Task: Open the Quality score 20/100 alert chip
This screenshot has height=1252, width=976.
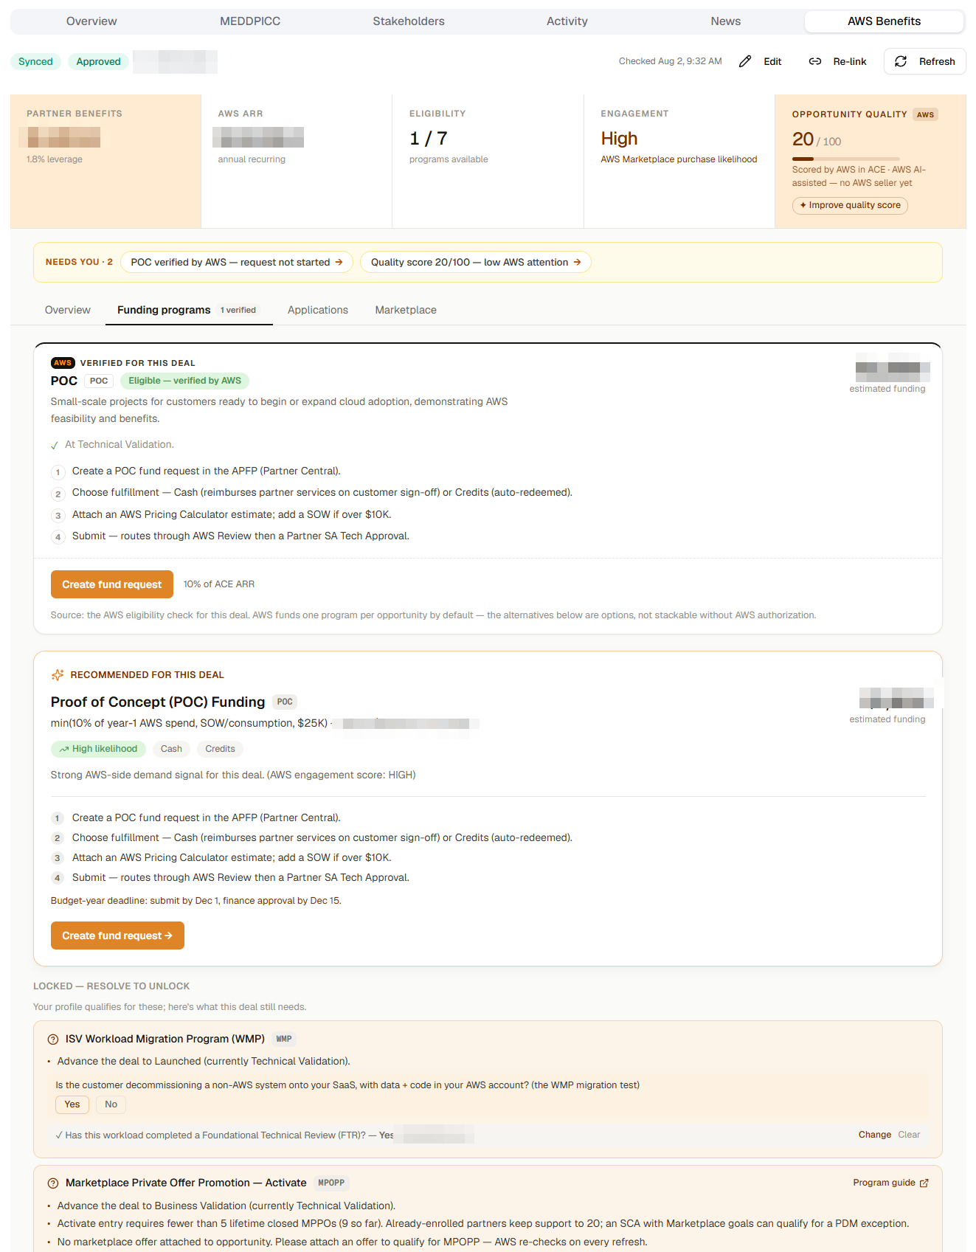Action: pos(476,262)
